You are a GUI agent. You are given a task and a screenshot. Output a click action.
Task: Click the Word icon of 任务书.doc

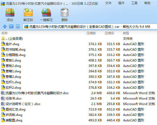[3, 99]
